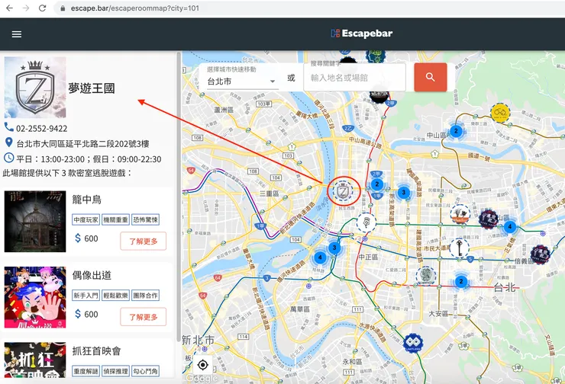Screen dimensions: 565x384
Task: Click the 籠中鳥 game title
Action: click(x=86, y=200)
